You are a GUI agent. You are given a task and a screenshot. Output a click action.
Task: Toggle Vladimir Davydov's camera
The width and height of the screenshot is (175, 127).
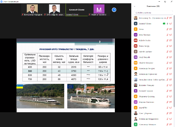(171, 63)
